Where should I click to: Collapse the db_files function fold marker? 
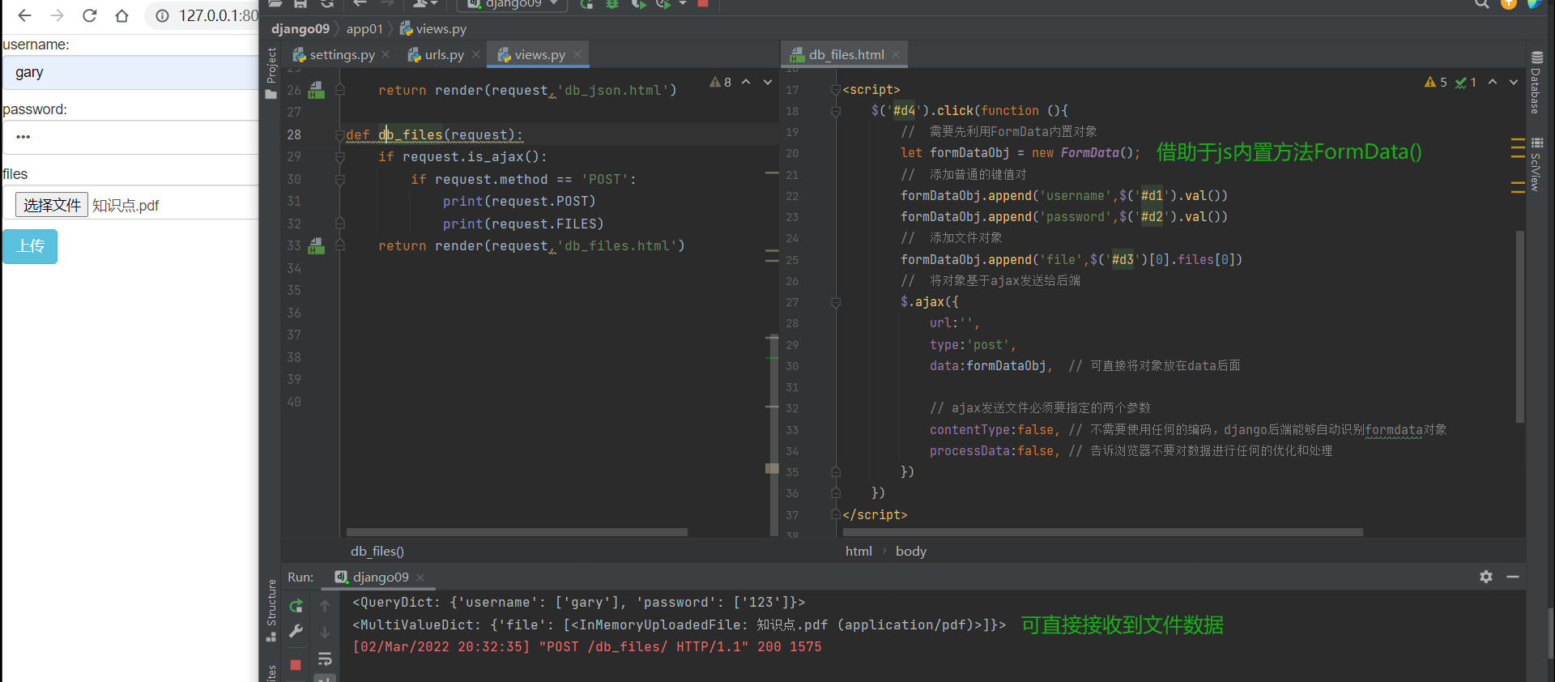340,135
